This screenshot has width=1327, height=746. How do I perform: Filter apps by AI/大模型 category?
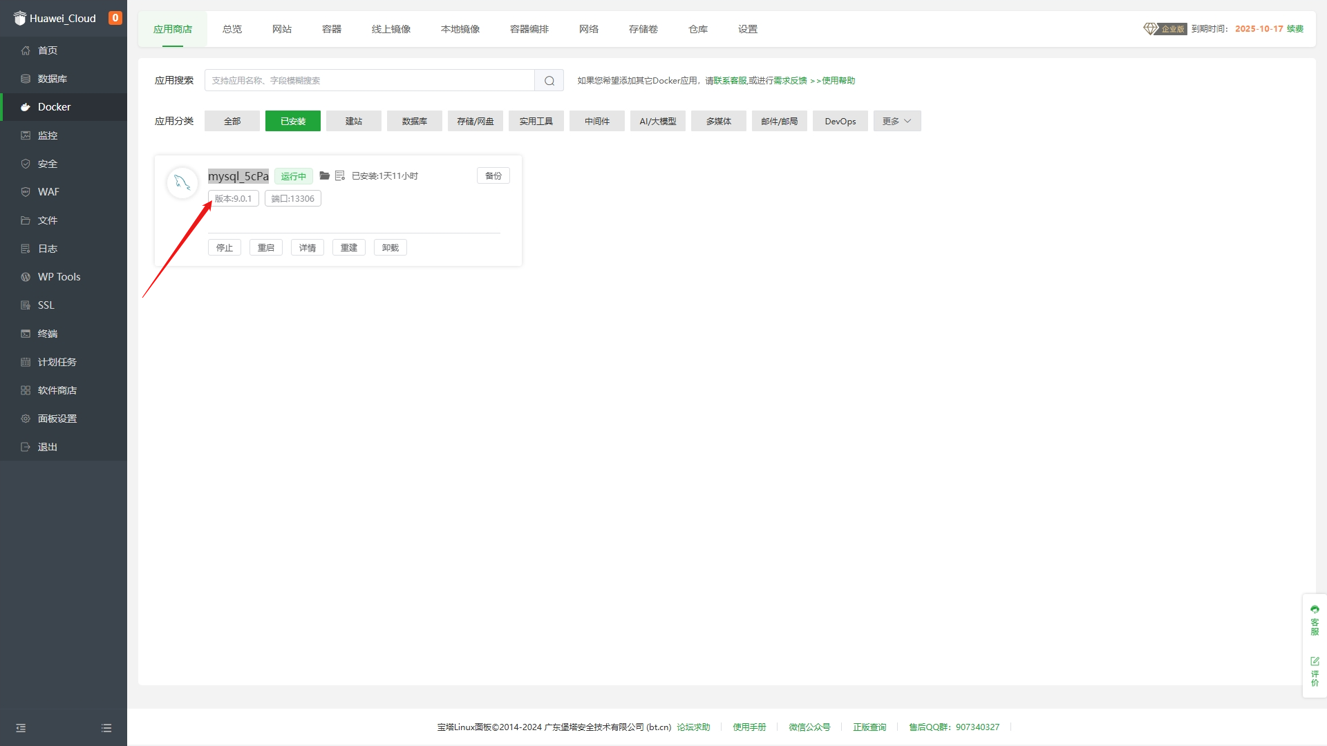point(658,121)
